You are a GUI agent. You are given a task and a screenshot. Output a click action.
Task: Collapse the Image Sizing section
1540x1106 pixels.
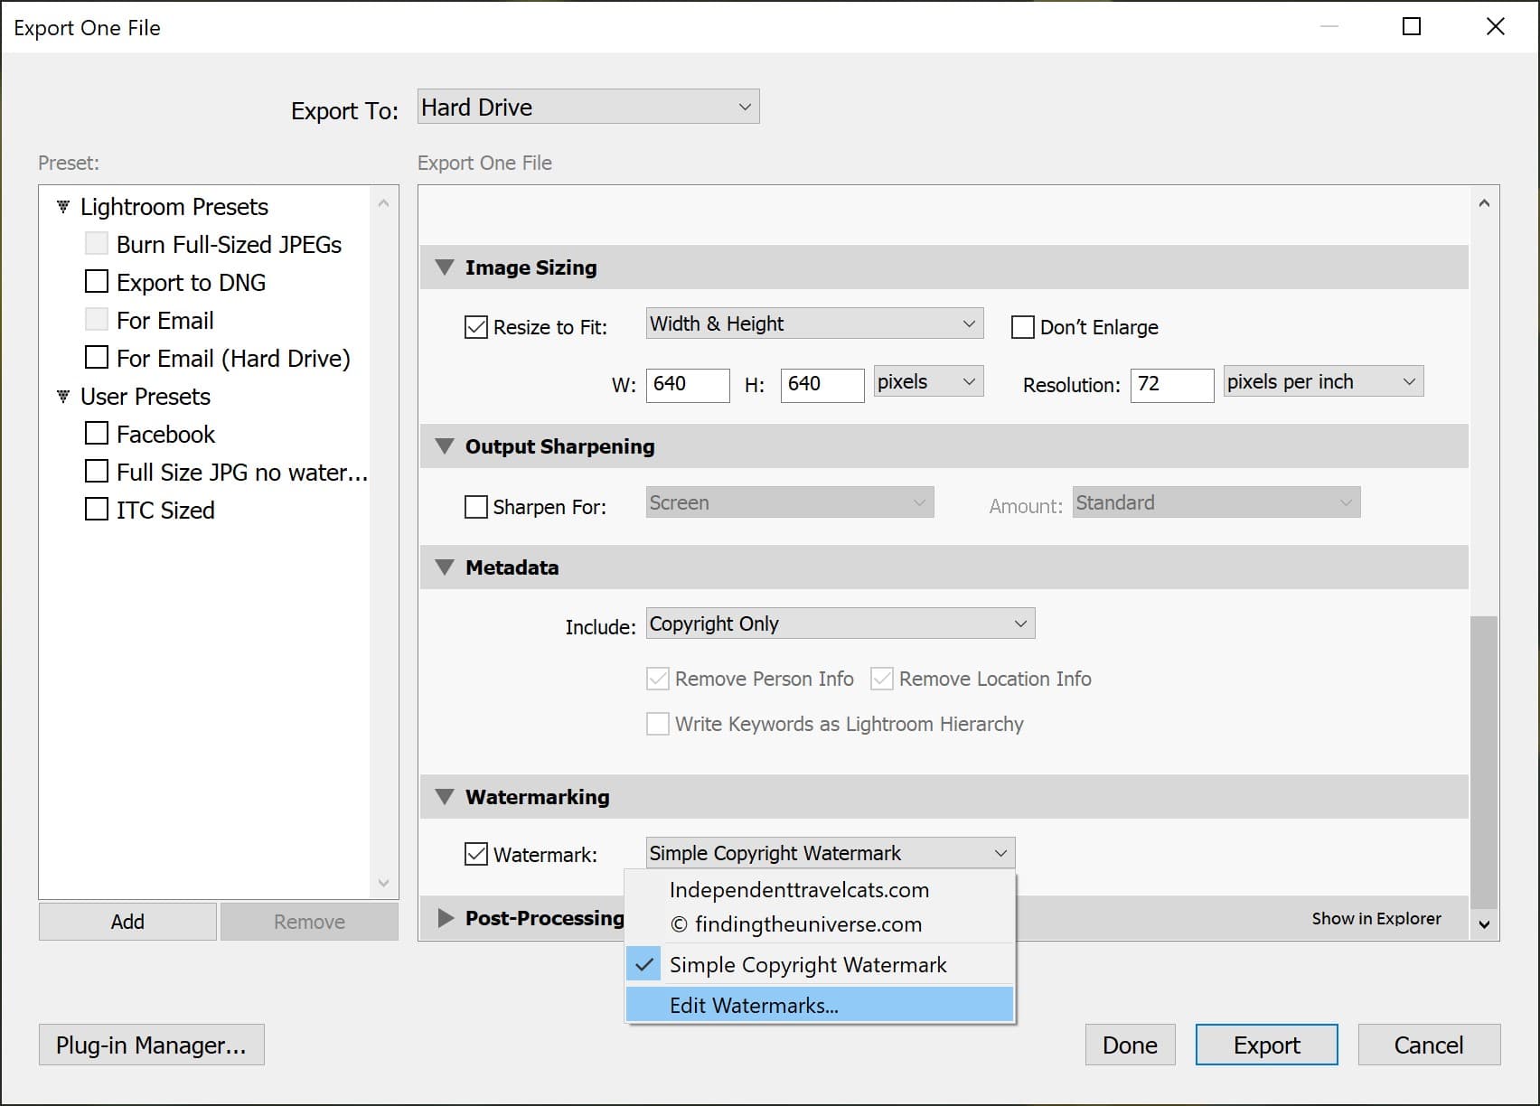coord(444,267)
